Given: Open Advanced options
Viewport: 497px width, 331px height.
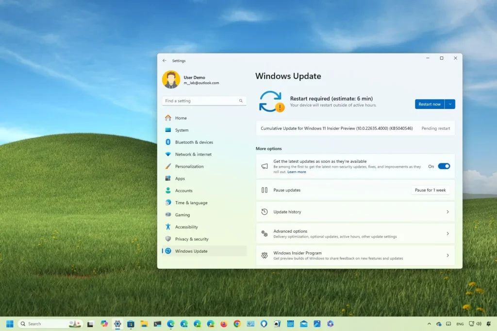Looking at the screenshot, I should tap(355, 234).
